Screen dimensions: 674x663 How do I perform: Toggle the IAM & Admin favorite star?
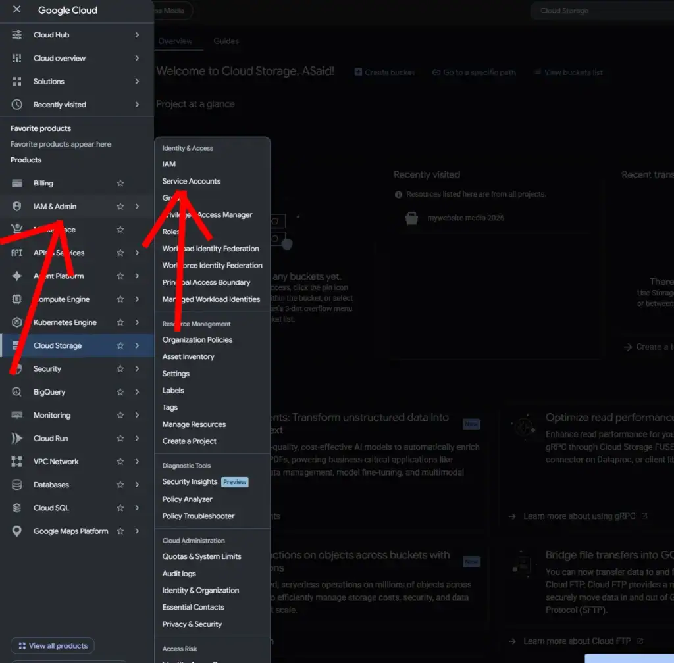120,206
